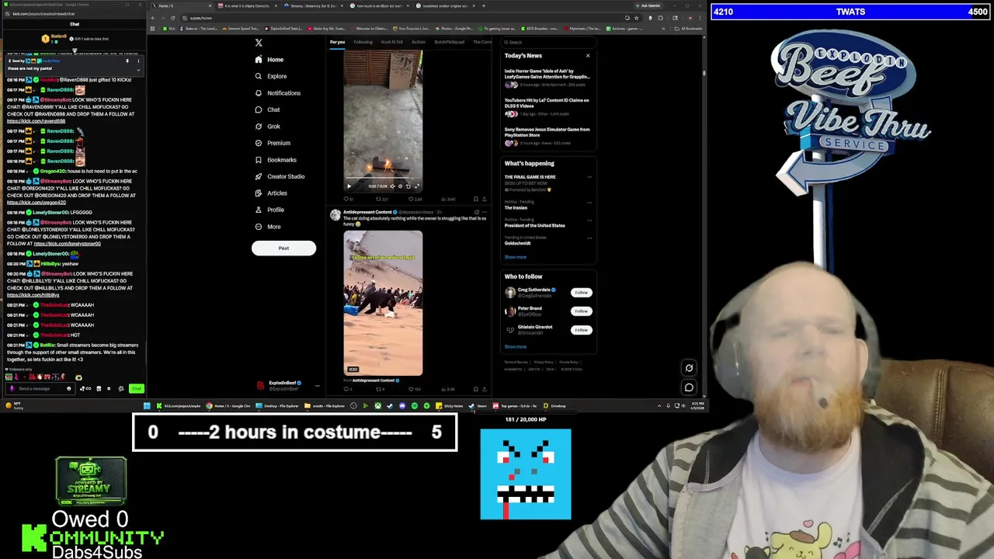Image resolution: width=994 pixels, height=559 pixels.
Task: Follow Greg Sutherdale
Action: (x=581, y=293)
